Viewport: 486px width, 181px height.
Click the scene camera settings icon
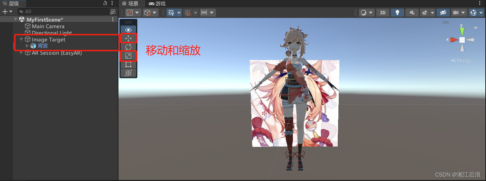point(456,13)
